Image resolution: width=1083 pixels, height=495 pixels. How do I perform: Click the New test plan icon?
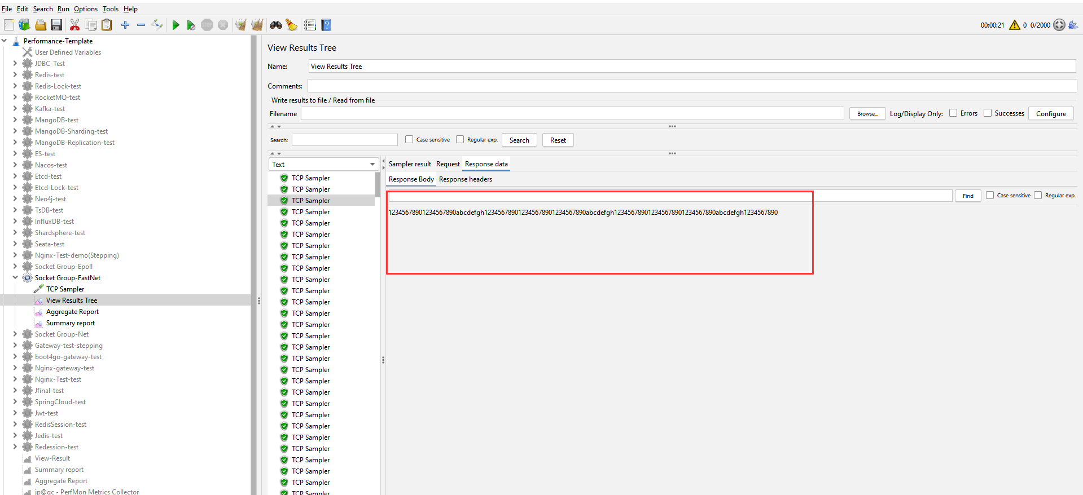click(x=9, y=25)
